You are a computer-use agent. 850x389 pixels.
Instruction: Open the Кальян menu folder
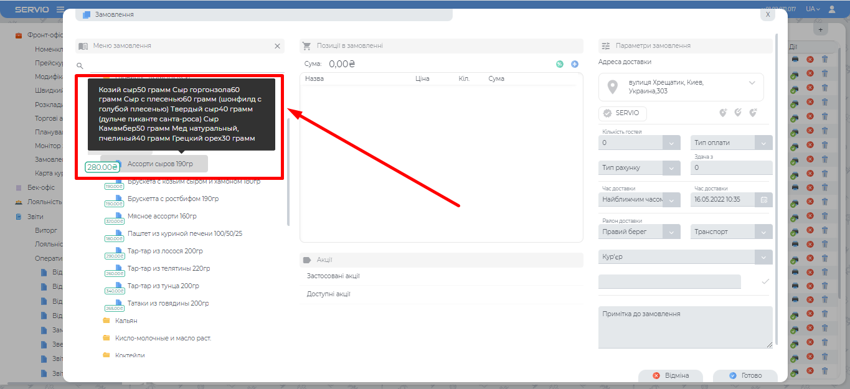click(126, 321)
